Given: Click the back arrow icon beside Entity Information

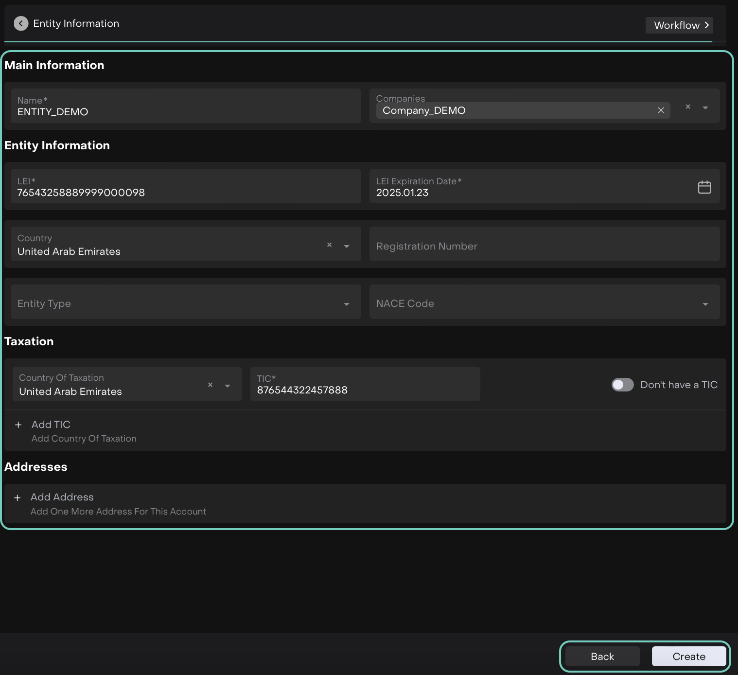Looking at the screenshot, I should click(x=21, y=23).
